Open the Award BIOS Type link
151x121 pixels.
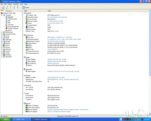coord(53,49)
